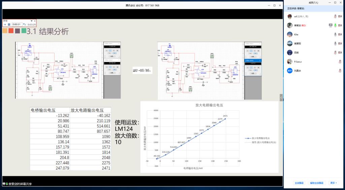Click the blue avatar of the last member
The height and width of the screenshot is (190, 345).
289,71
